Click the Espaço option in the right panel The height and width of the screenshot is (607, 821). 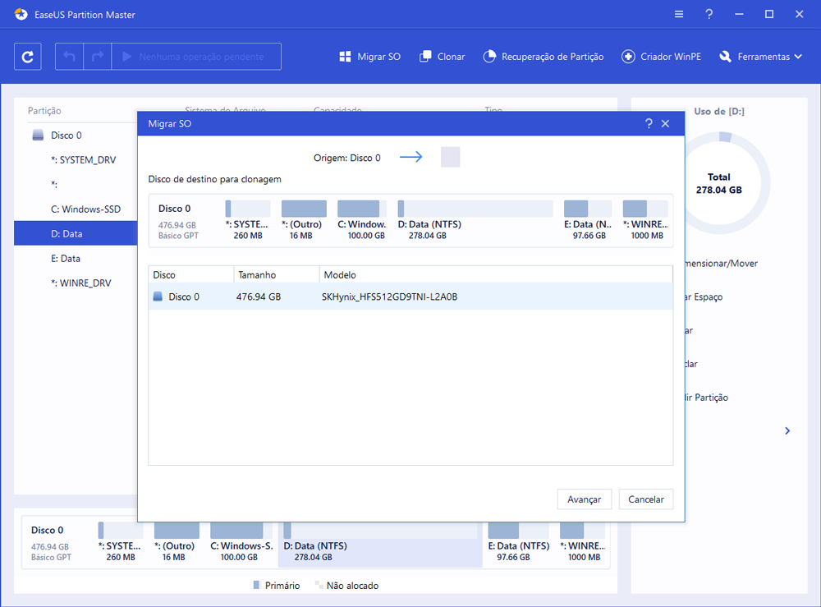pyautogui.click(x=704, y=297)
